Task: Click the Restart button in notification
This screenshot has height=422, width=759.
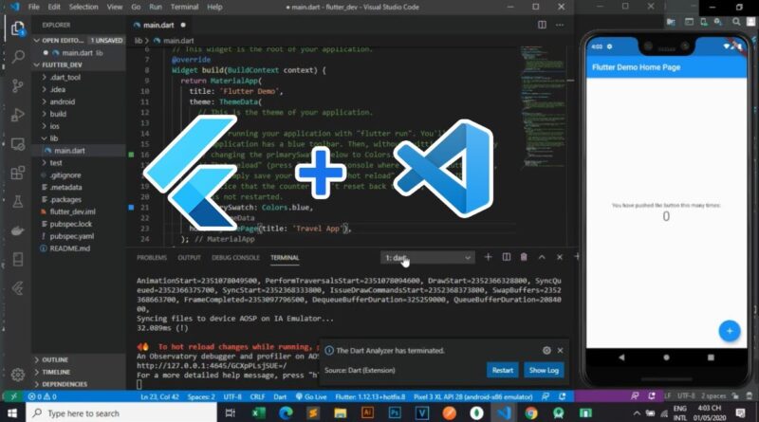Action: tap(502, 370)
